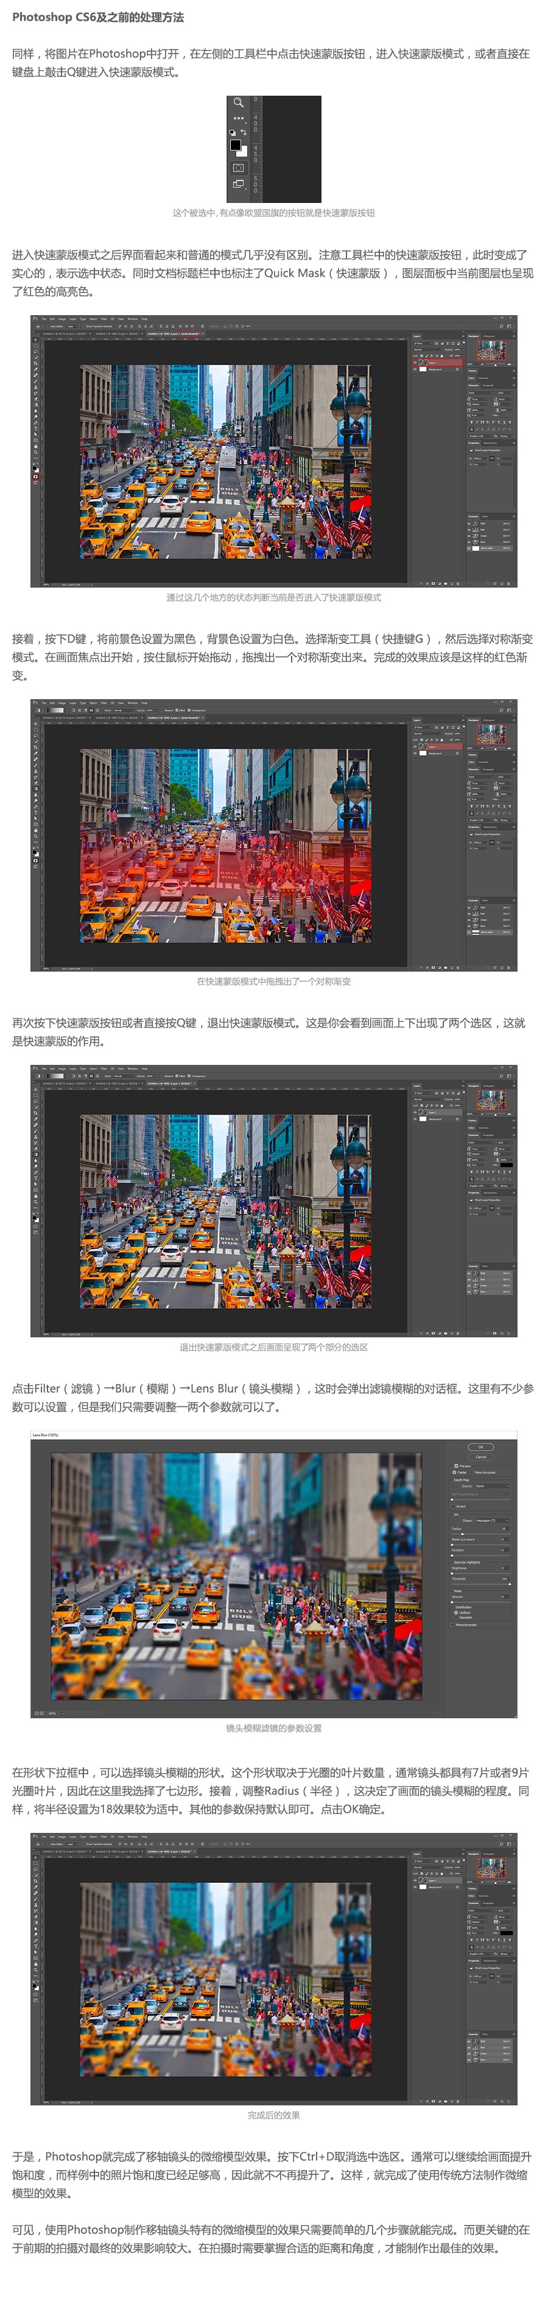Click screen mode icon in toolbar close-up
Image resolution: width=548 pixels, height=2298 pixels.
pos(238,185)
